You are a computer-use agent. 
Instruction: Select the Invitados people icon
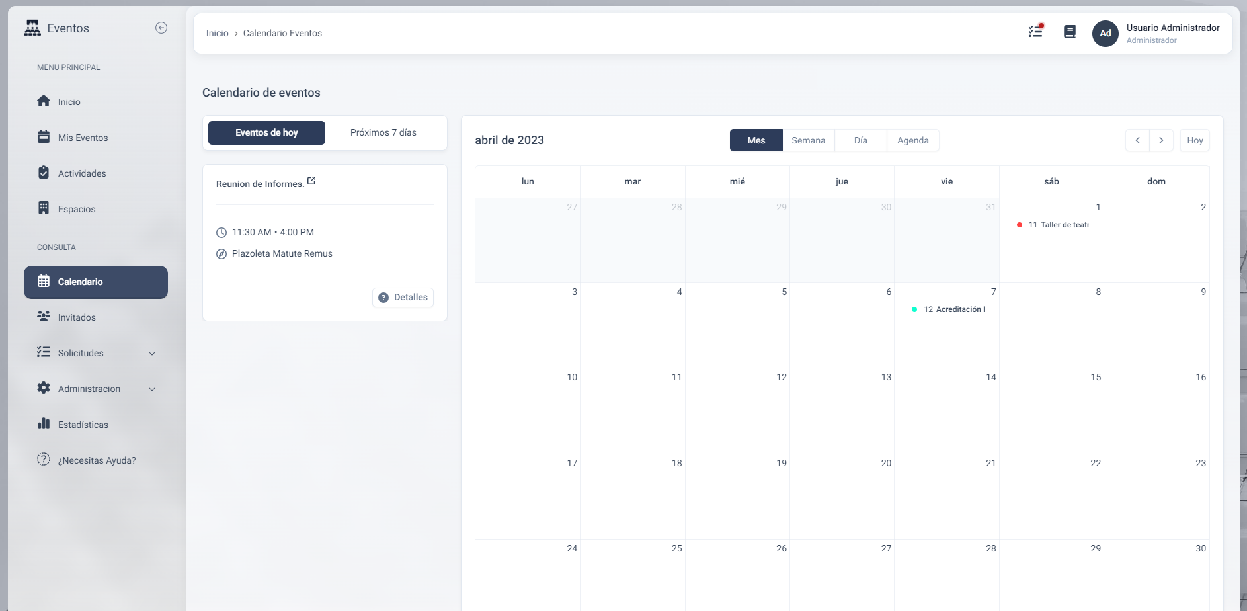point(44,317)
